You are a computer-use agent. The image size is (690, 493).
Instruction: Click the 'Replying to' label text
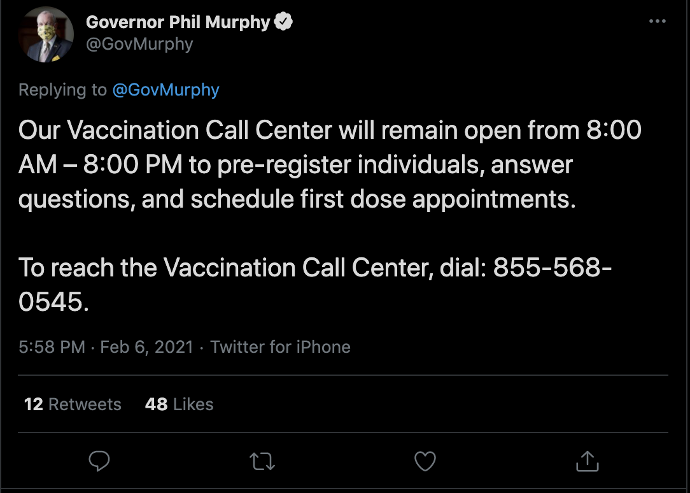62,90
